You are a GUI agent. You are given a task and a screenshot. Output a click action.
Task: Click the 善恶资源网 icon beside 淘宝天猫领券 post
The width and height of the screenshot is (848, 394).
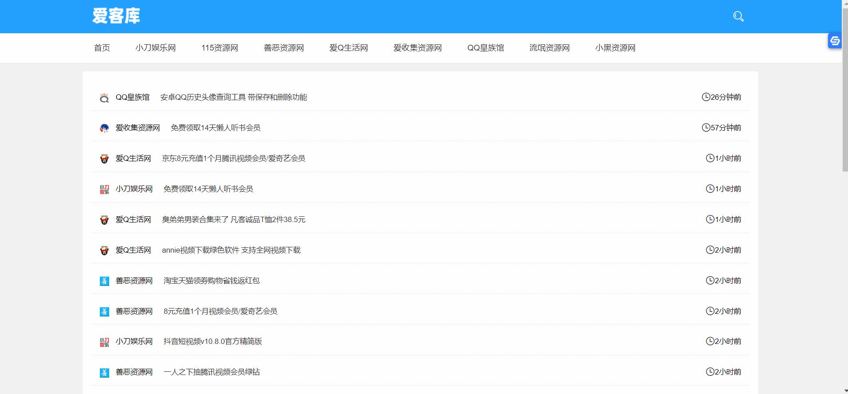104,281
